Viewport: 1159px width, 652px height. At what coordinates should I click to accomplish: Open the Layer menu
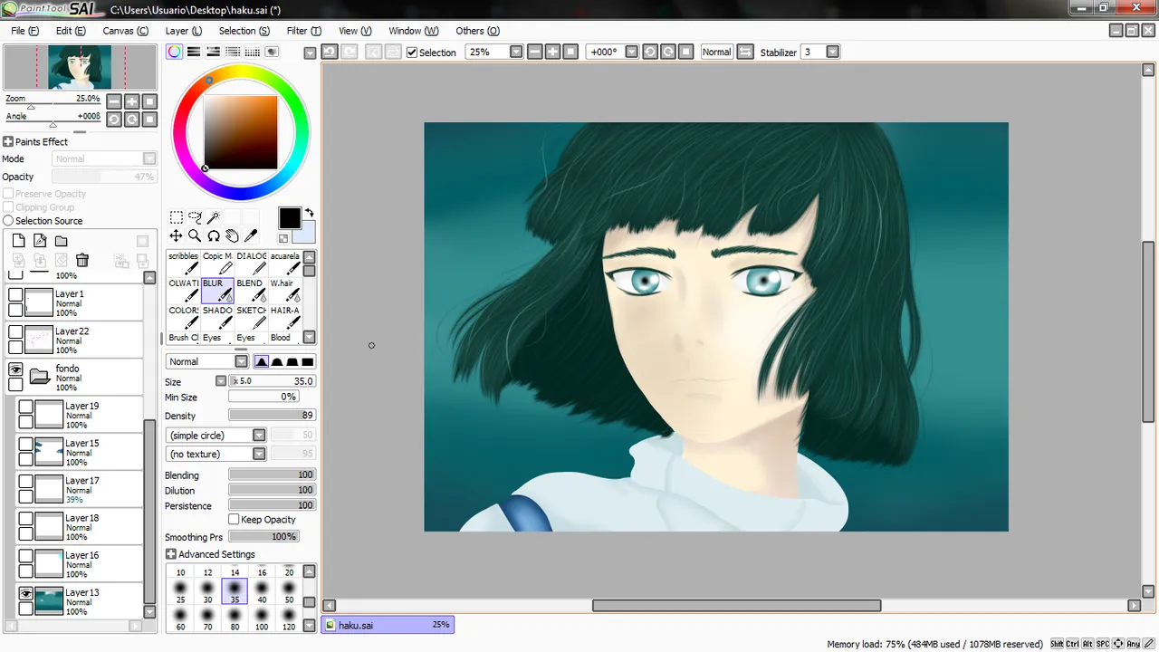tap(183, 31)
